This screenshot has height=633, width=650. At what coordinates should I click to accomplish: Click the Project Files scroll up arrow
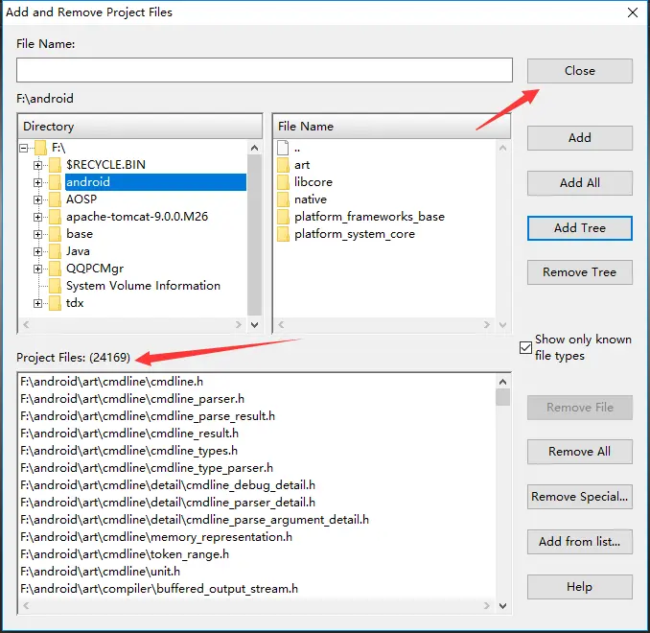point(502,381)
